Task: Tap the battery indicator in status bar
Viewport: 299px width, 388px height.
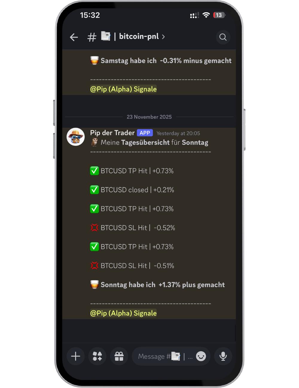Action: coord(219,15)
